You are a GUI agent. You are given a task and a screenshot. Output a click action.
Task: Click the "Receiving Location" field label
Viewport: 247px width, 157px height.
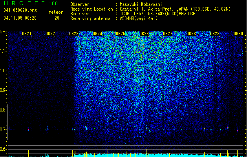[91, 9]
